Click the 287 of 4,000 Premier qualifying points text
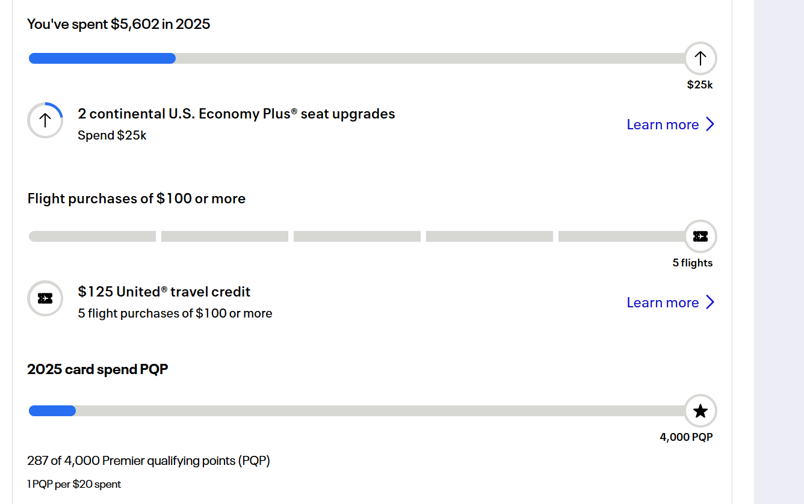Viewport: 804px width, 504px height. coord(149,461)
